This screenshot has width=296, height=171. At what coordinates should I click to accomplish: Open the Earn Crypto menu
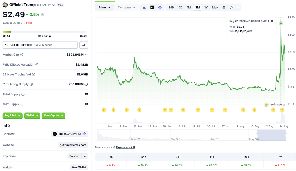[x=53, y=116]
